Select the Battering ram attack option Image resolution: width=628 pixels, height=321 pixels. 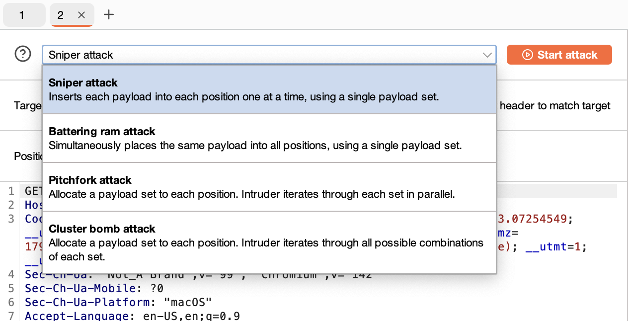pos(269,138)
